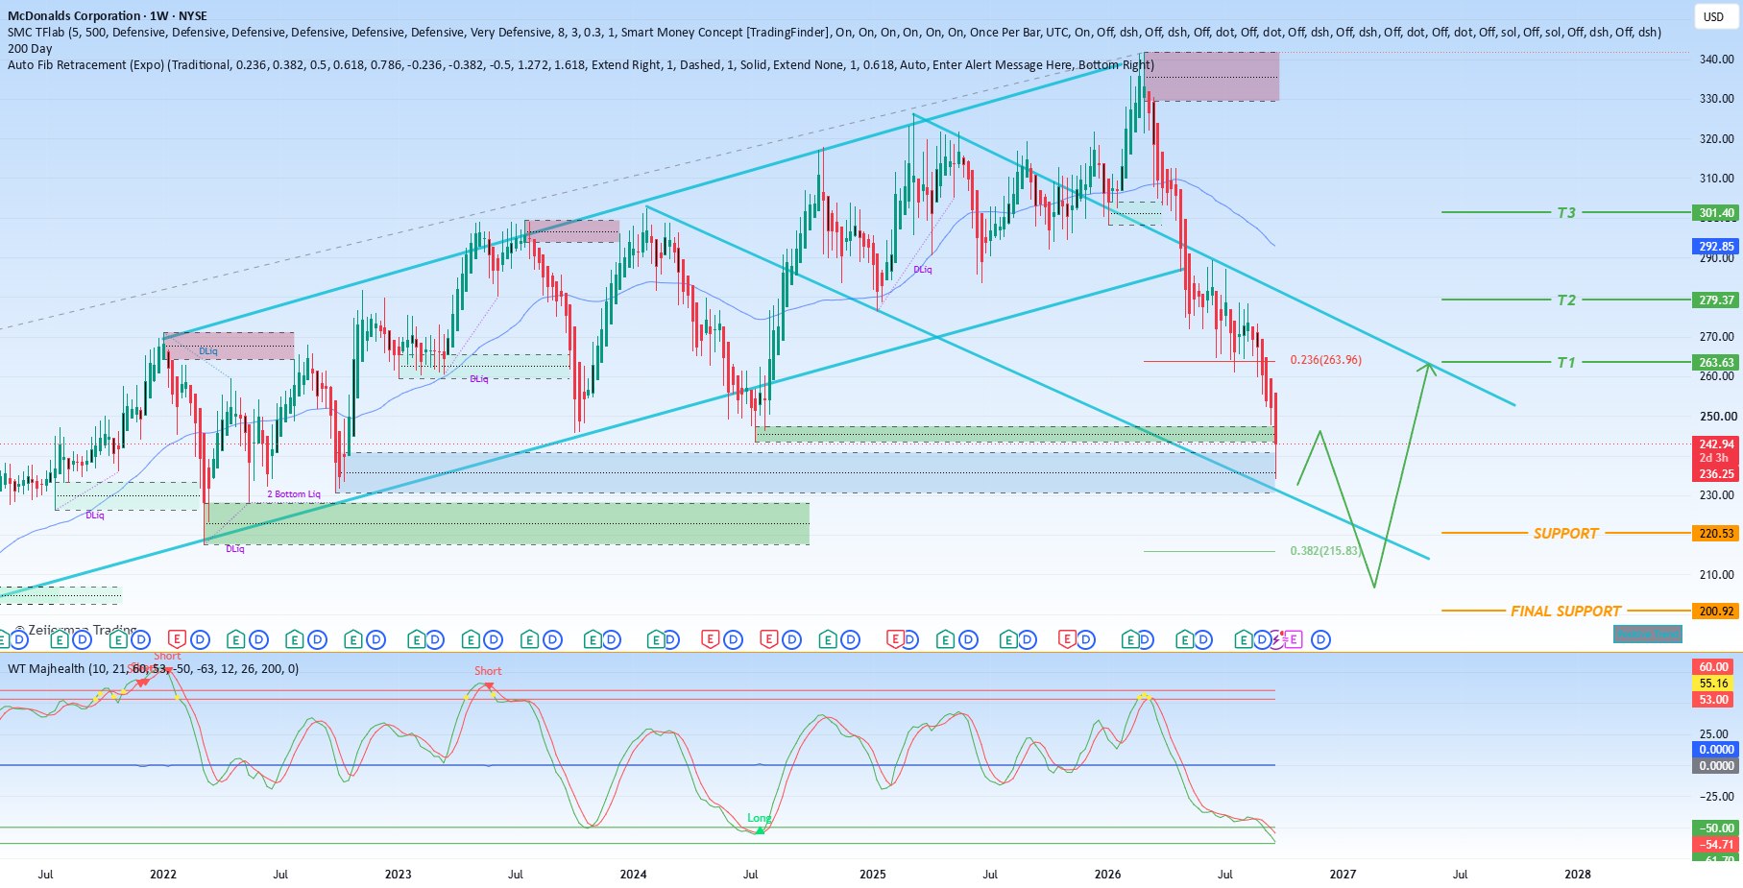Select the FINAL SUPPORT label
The height and width of the screenshot is (888, 1743).
1565,611
